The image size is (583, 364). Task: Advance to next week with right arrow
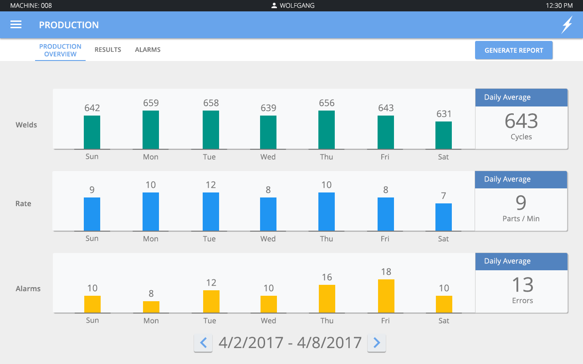pos(377,343)
